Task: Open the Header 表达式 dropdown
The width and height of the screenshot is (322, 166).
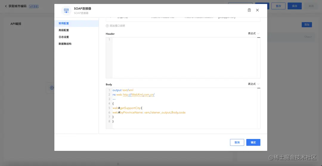Action: coord(254,33)
